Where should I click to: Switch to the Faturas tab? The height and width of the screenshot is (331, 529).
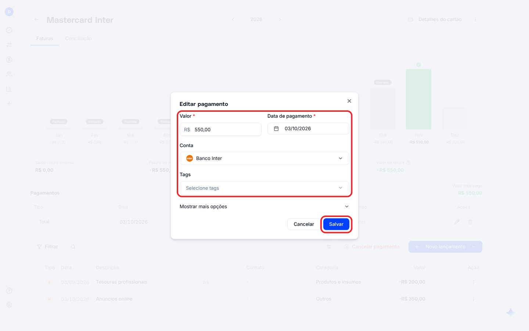pyautogui.click(x=45, y=38)
